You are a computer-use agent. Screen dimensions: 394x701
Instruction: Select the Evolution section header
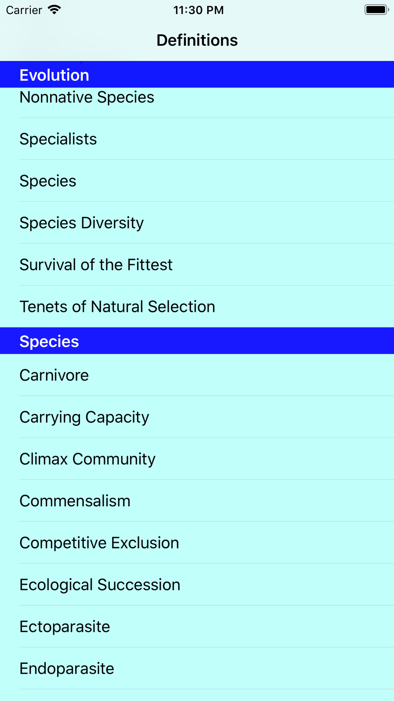click(x=197, y=75)
